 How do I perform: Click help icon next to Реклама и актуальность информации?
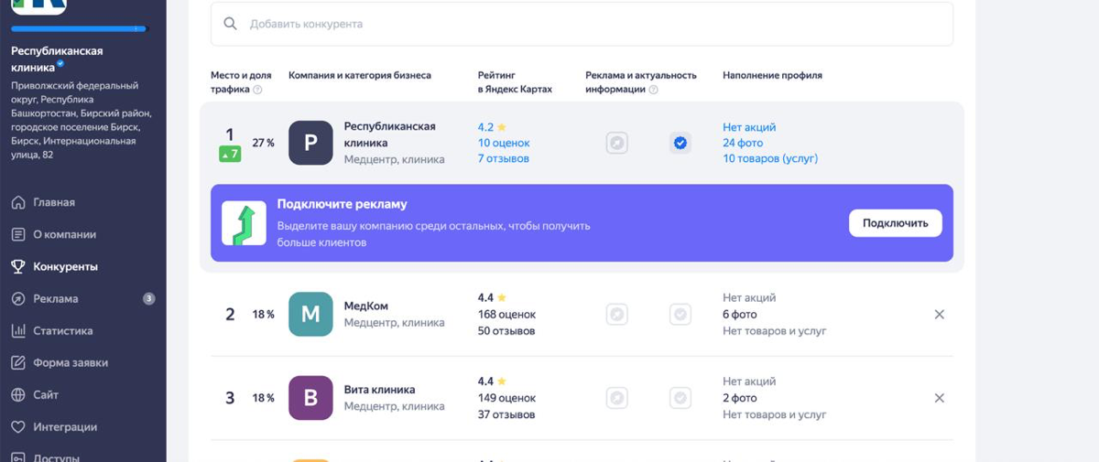tap(653, 90)
